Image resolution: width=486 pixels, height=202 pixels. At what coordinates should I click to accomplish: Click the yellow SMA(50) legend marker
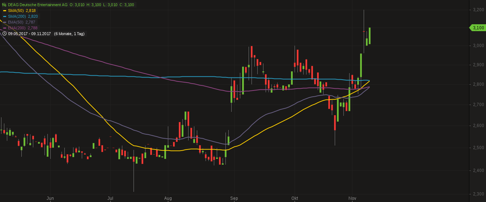click(5, 10)
